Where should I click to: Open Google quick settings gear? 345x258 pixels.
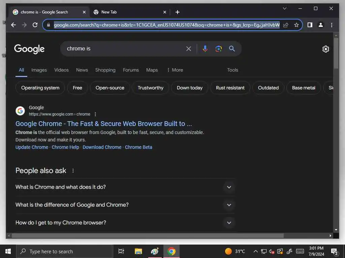(326, 49)
